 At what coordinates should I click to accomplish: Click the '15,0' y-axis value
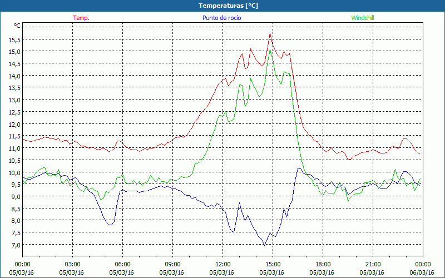tap(15, 52)
